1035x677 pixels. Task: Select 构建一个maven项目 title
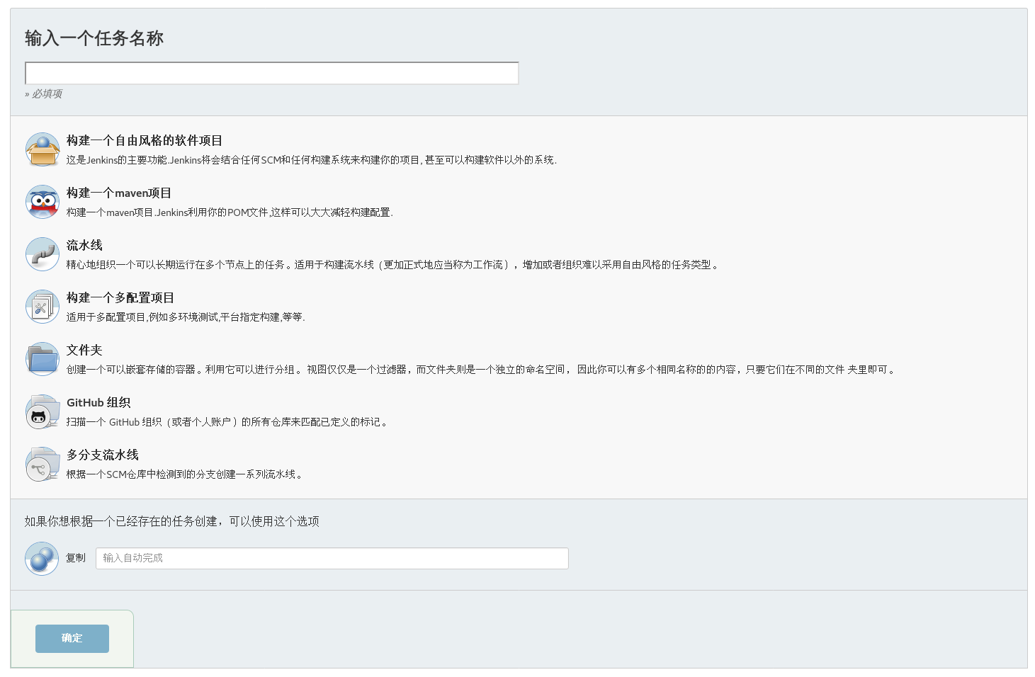(119, 193)
